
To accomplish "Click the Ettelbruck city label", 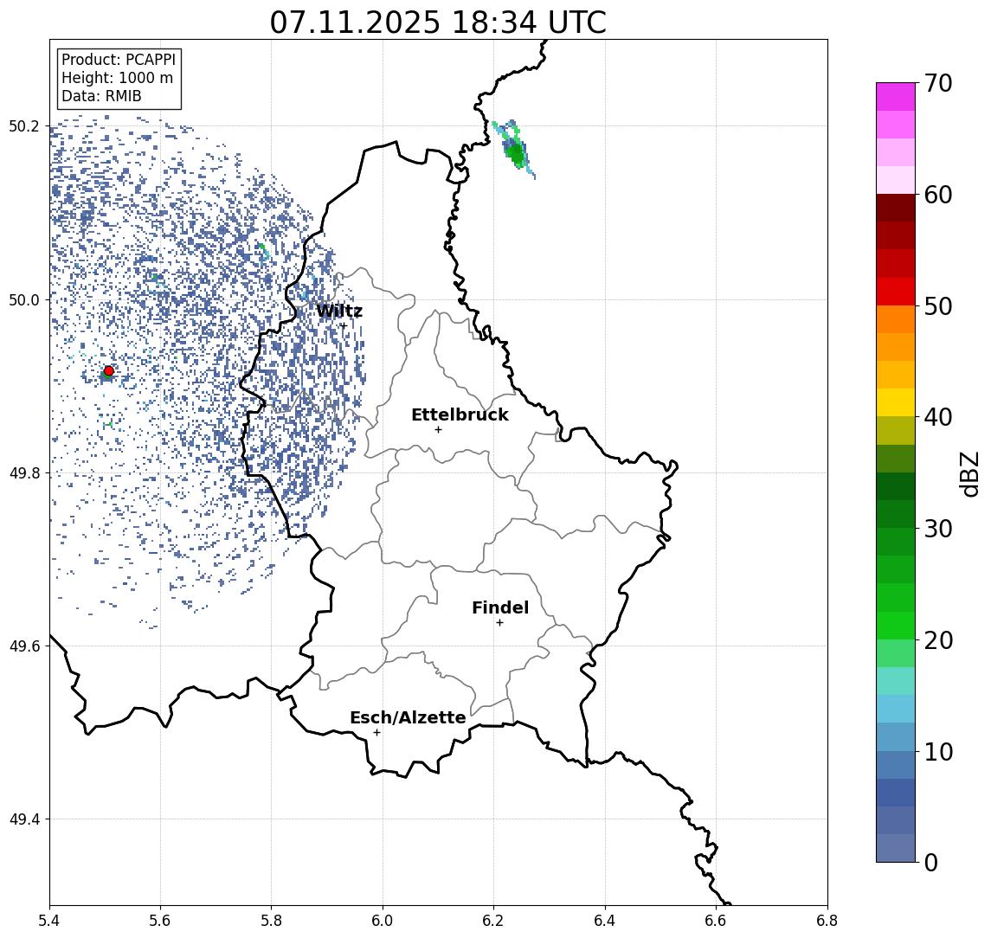I will click(460, 414).
